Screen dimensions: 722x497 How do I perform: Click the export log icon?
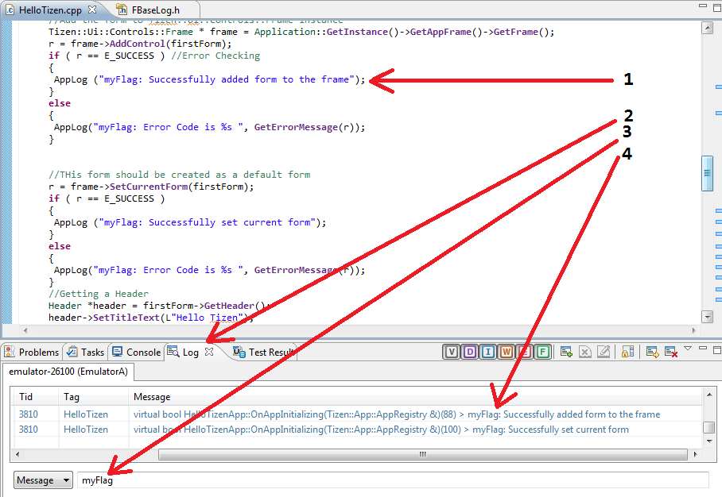pyautogui.click(x=652, y=353)
